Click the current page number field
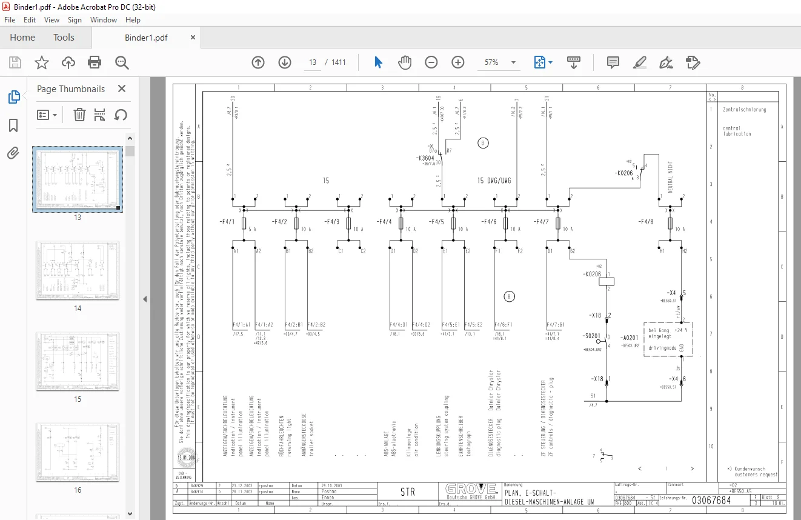Viewport: 801px width, 520px height. [313, 62]
